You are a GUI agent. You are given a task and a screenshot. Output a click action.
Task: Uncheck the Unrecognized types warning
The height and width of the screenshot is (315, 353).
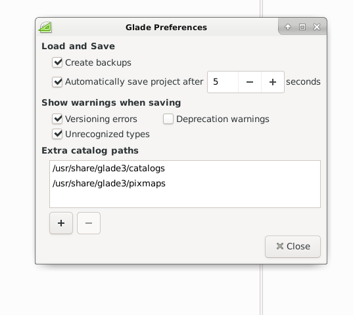click(57, 134)
